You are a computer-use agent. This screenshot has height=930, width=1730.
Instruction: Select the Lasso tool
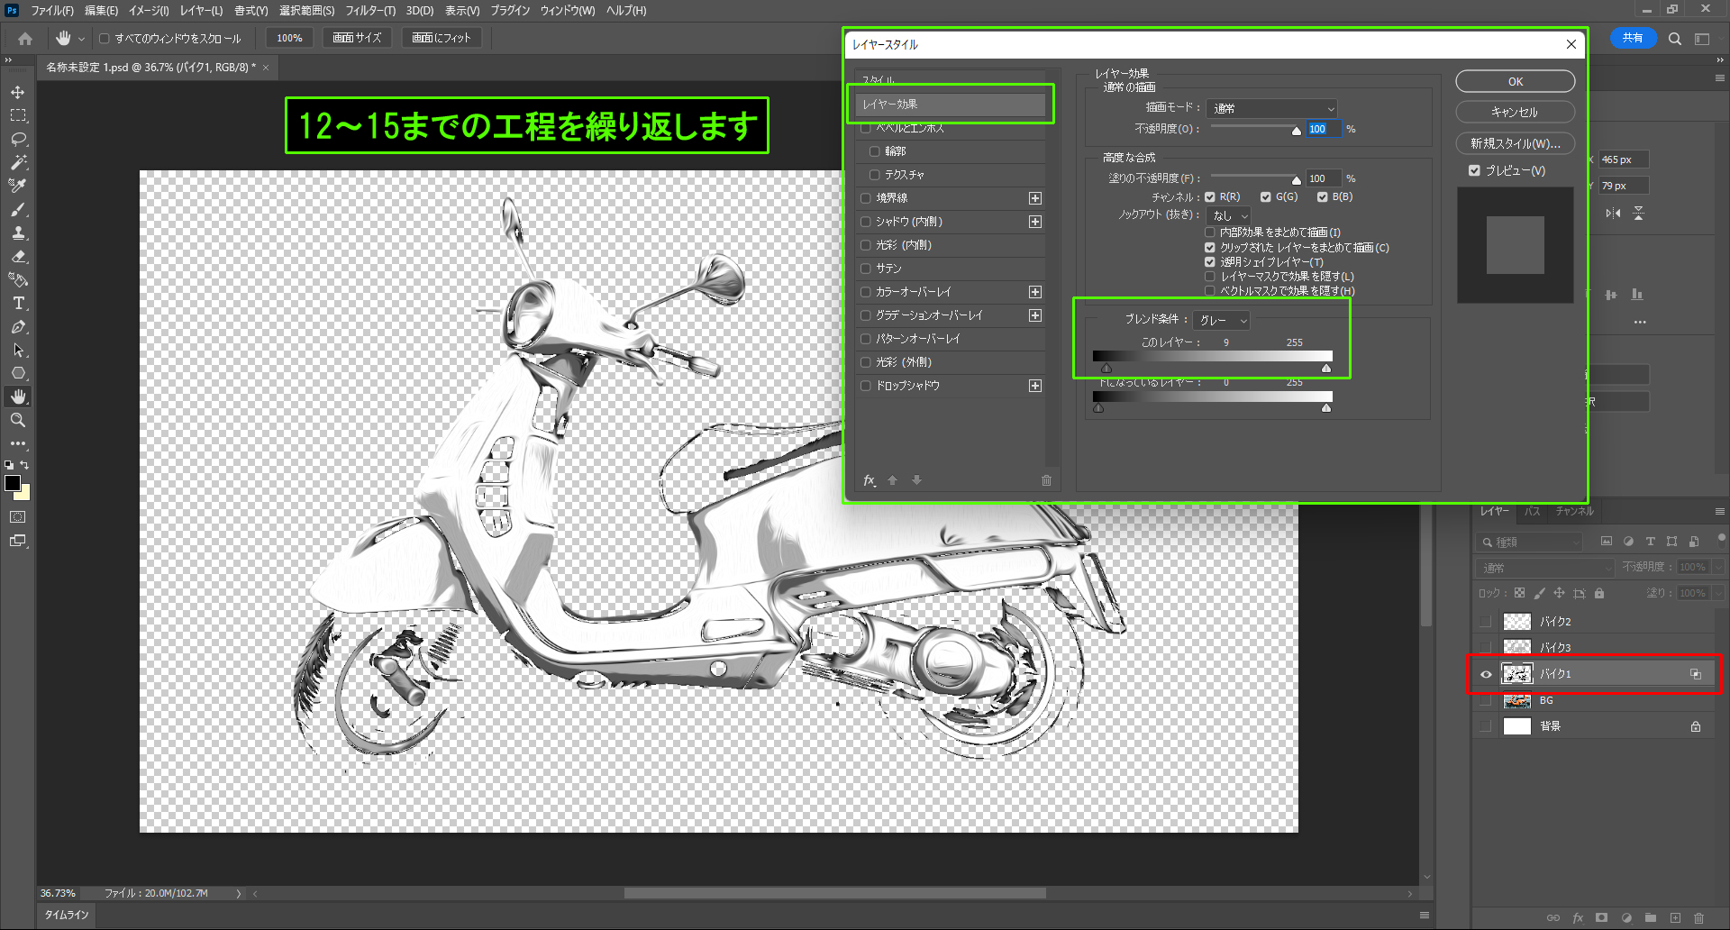pos(18,140)
